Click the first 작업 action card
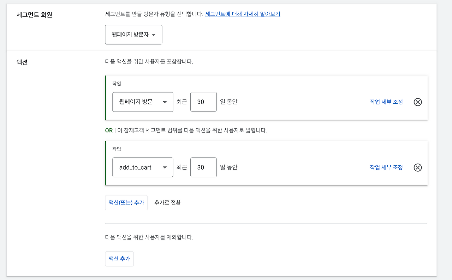452x280 pixels. tap(266, 97)
